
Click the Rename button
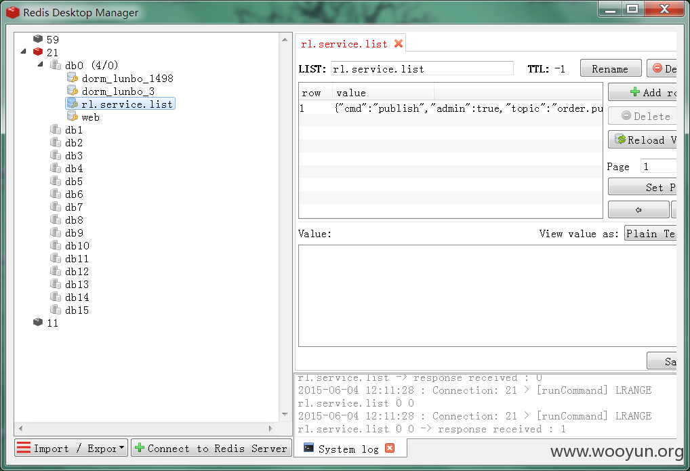tap(610, 68)
